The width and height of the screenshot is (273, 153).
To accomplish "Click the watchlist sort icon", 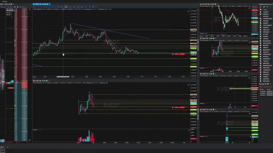I will 264,7.
